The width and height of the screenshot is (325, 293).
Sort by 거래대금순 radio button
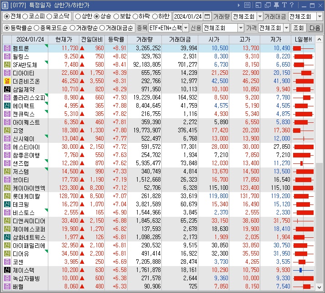102,28
